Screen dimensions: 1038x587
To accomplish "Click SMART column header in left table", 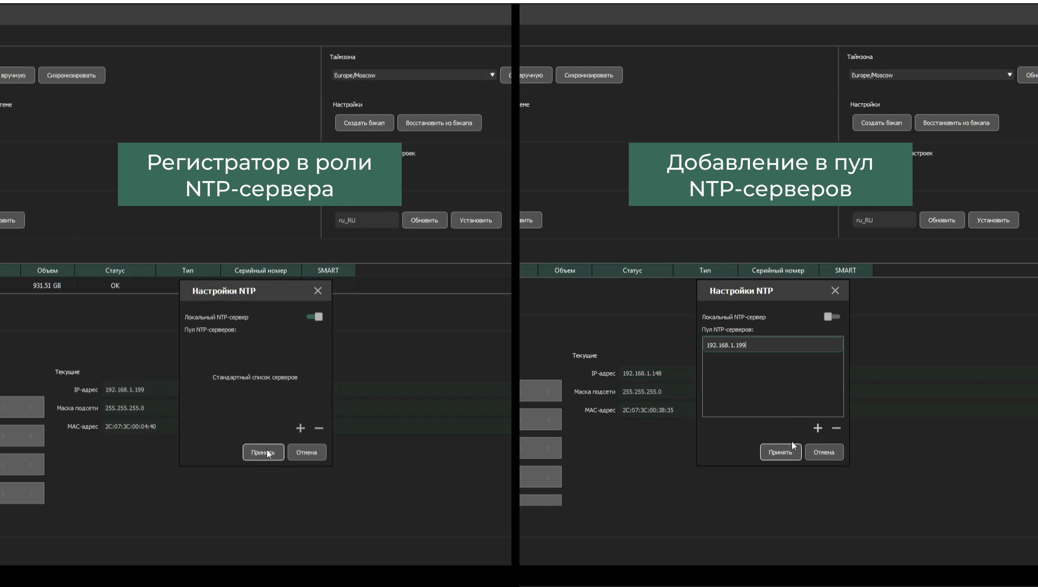I will (328, 270).
